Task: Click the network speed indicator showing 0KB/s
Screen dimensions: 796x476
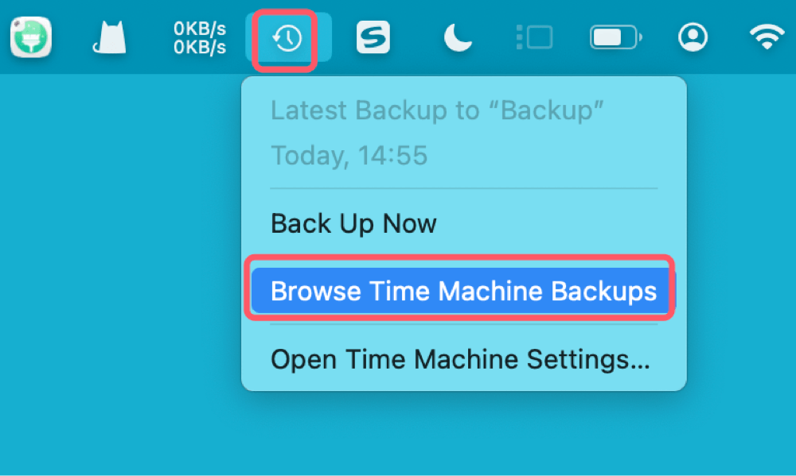Action: (x=199, y=36)
